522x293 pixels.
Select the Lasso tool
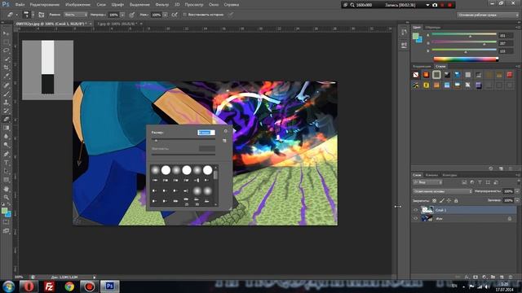point(6,50)
